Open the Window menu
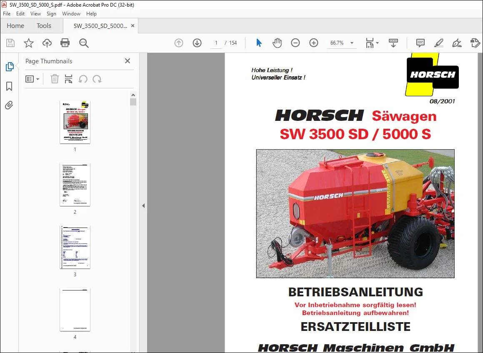This screenshot has width=483, height=353. click(x=71, y=14)
